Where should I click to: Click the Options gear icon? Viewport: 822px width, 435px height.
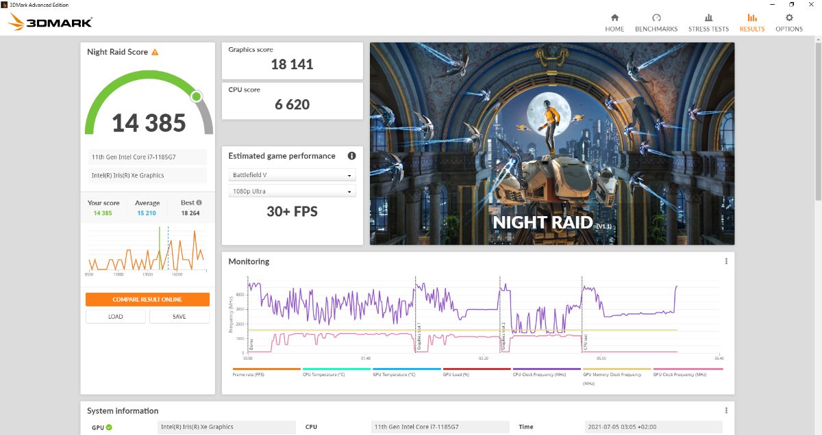(789, 18)
